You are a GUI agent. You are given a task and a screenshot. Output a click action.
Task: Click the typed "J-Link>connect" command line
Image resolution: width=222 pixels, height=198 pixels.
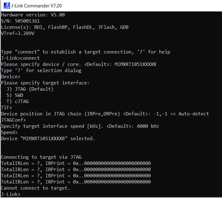(20, 58)
